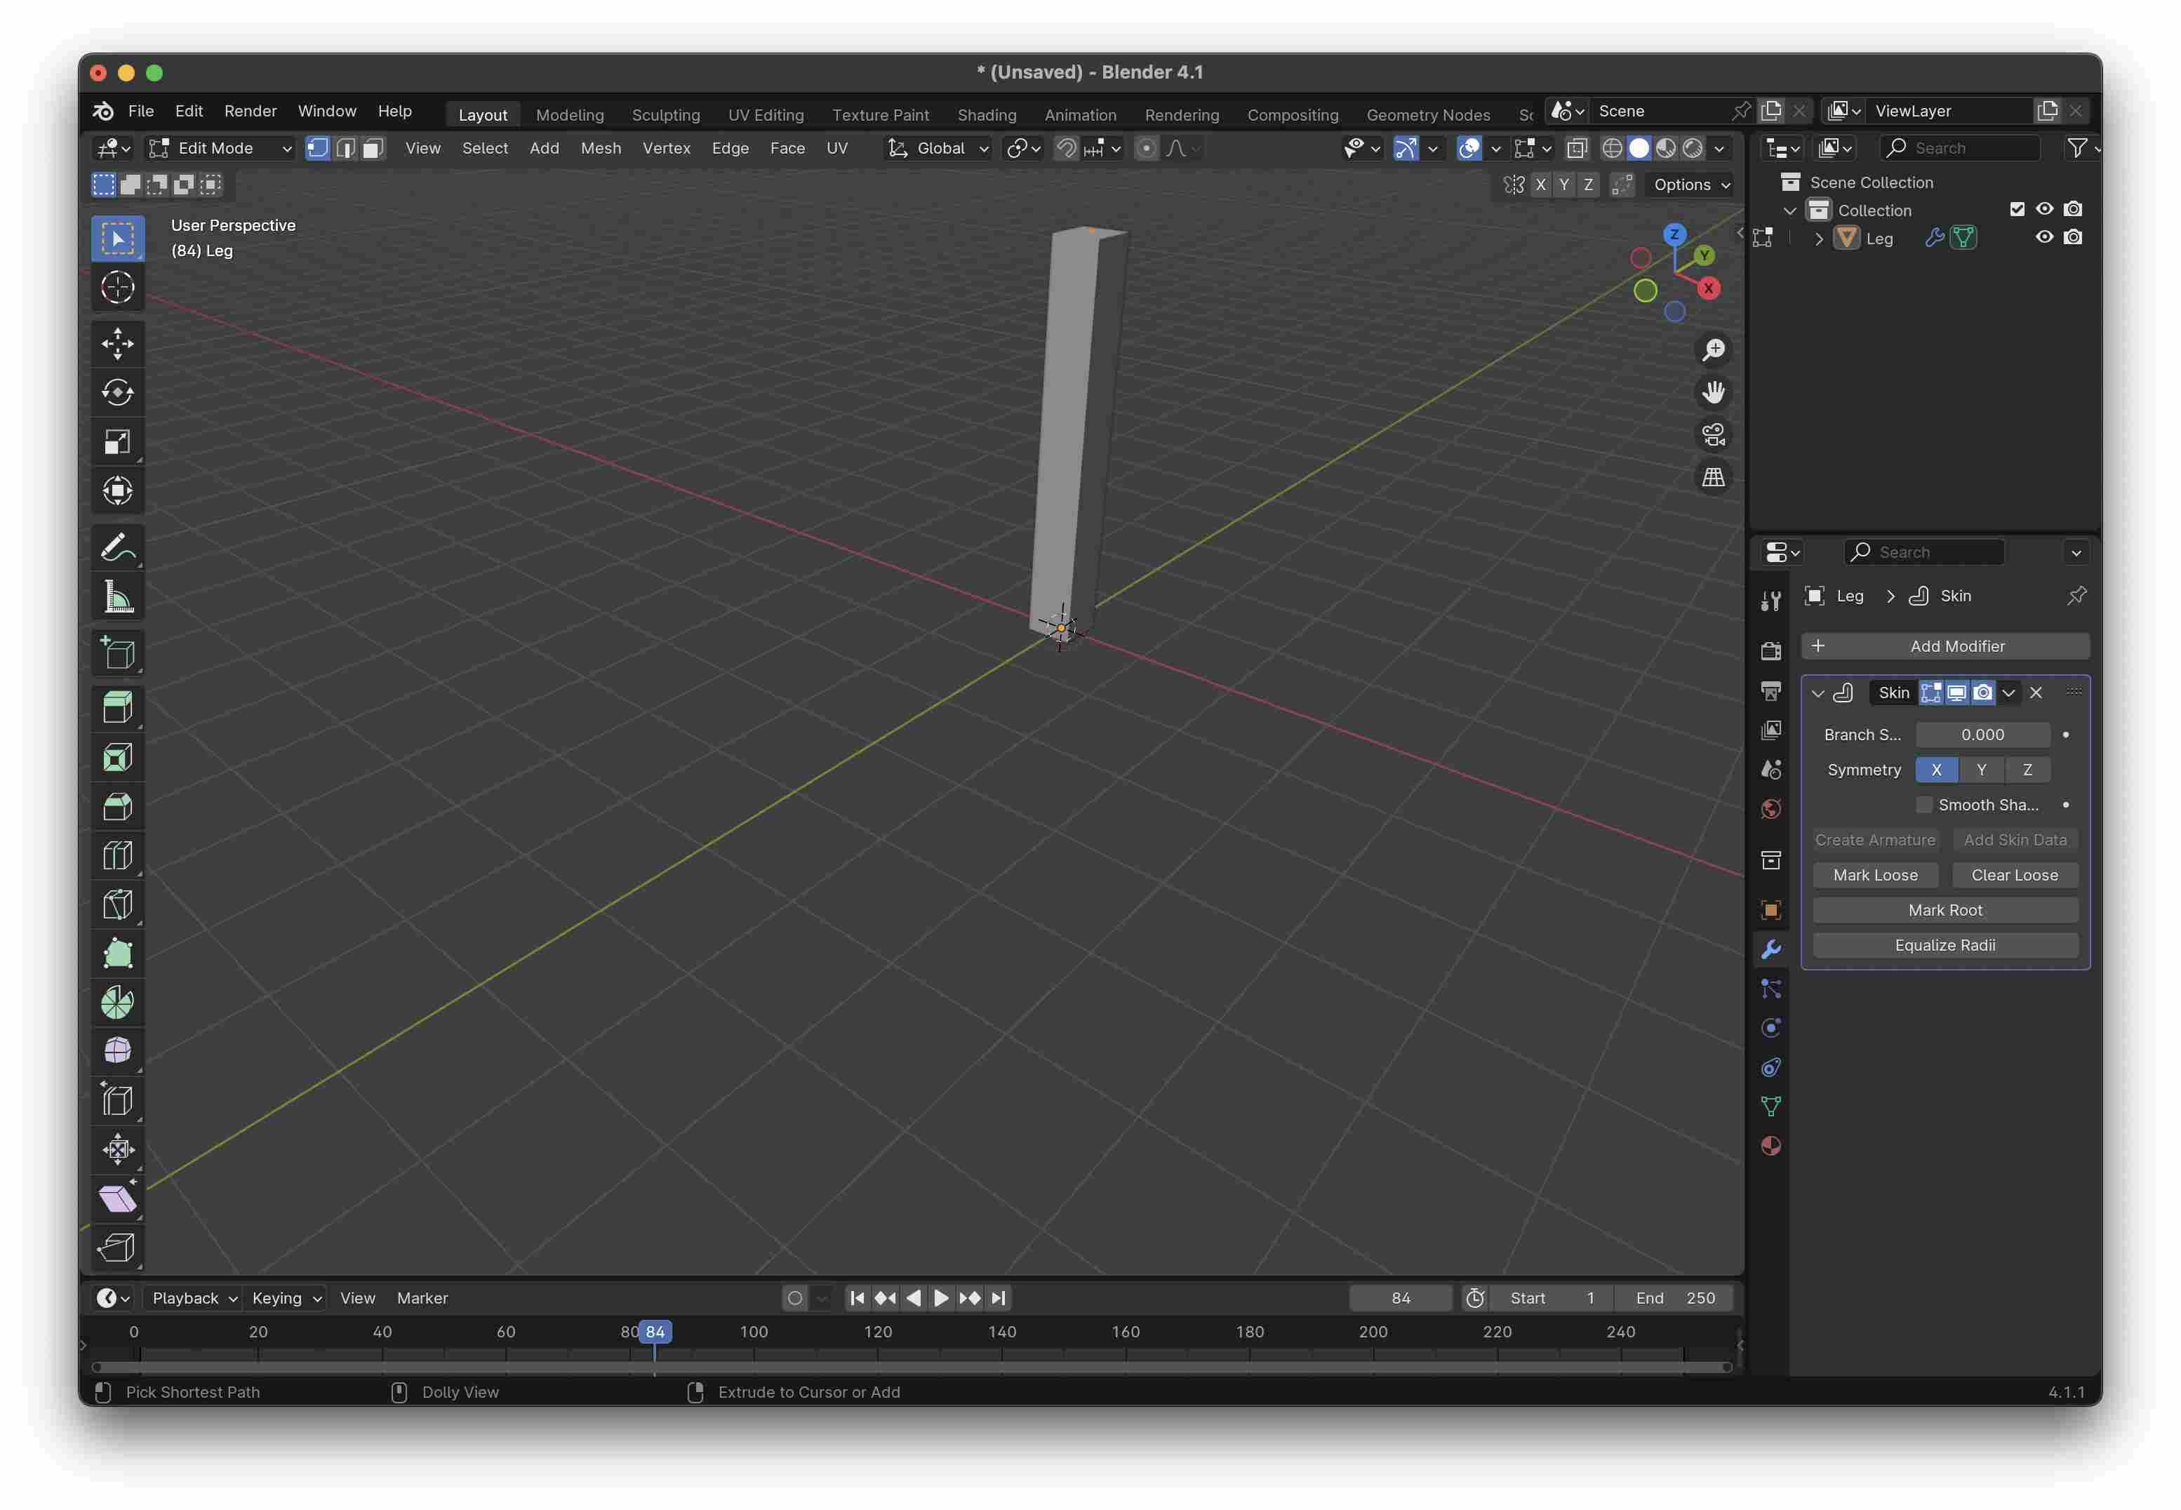Enable edge select mode

click(x=345, y=149)
